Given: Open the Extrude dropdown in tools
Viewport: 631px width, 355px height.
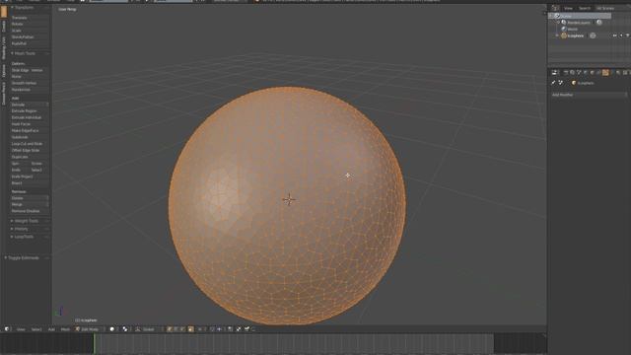Looking at the screenshot, I should click(30, 105).
